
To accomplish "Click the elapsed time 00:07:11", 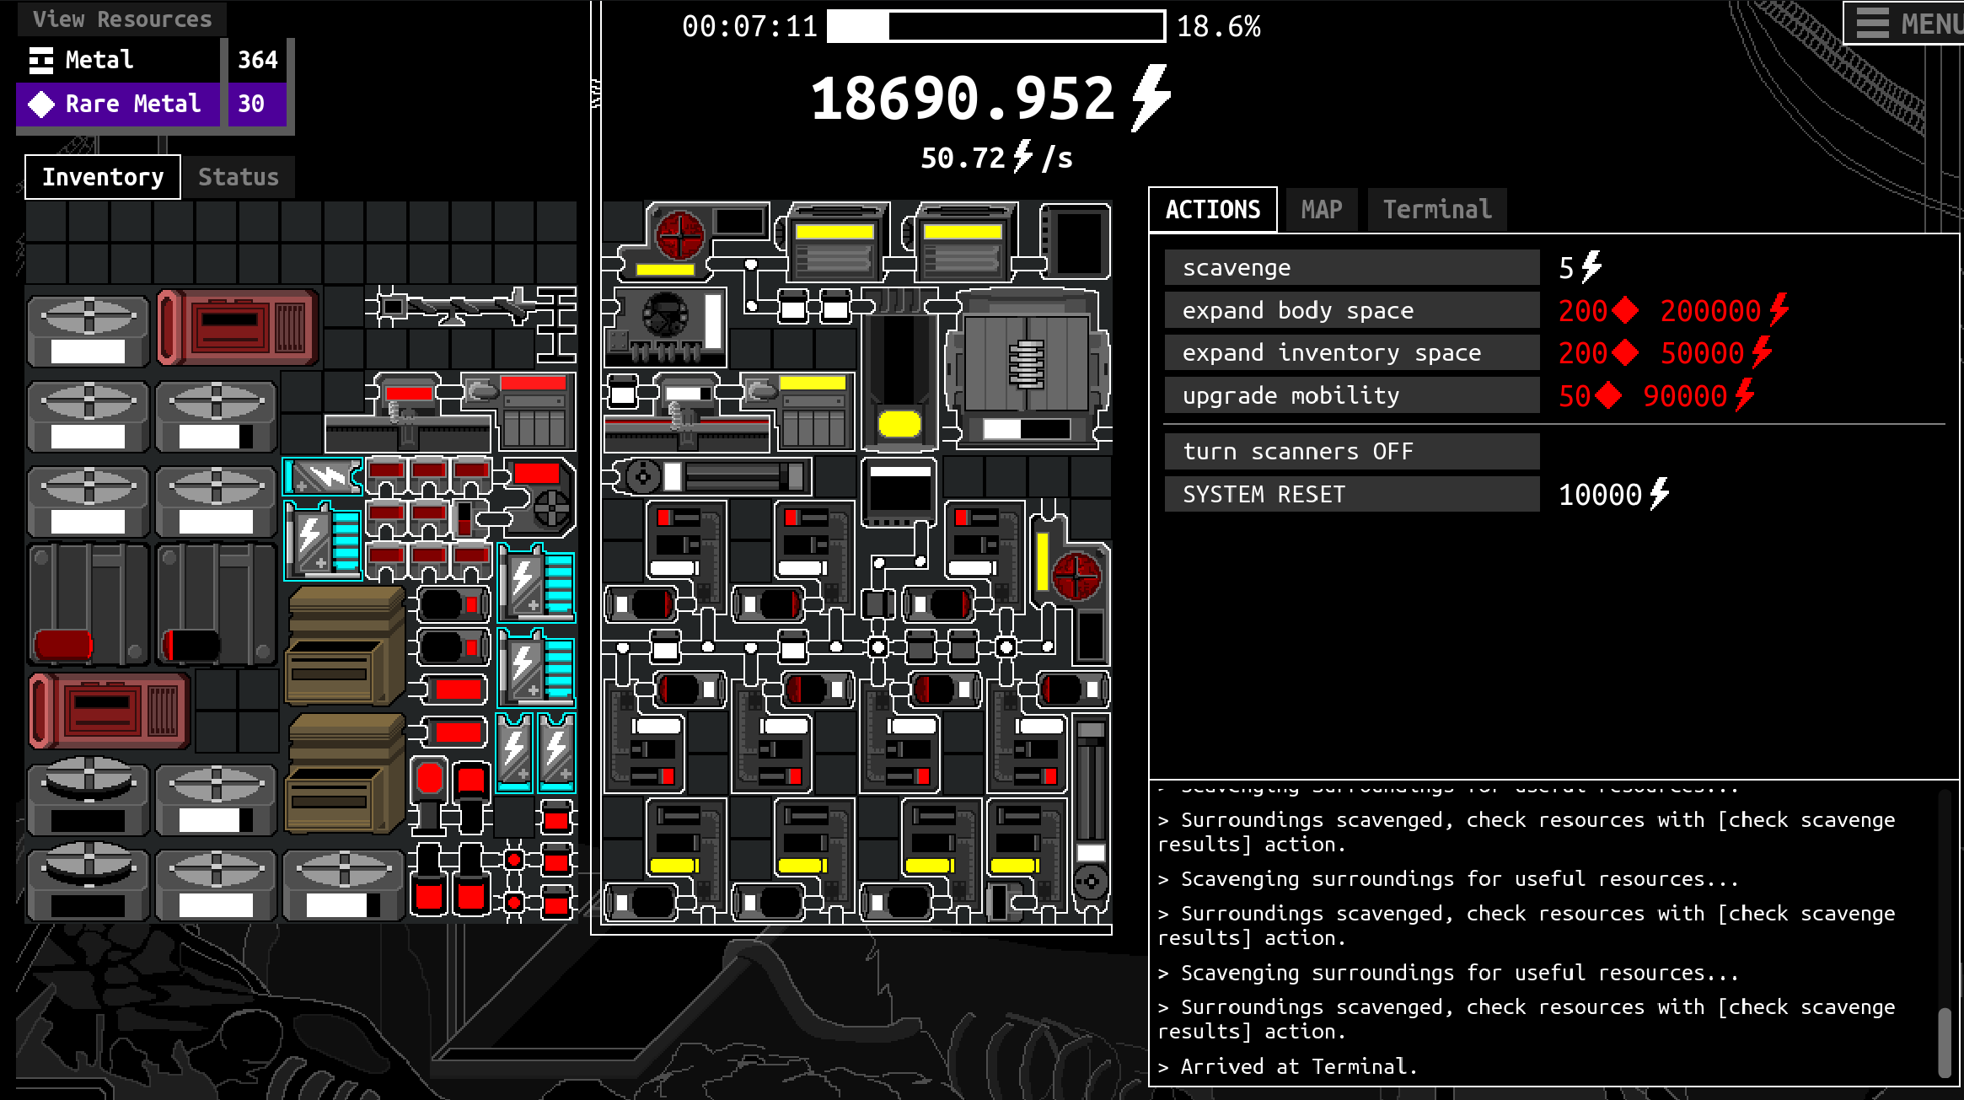I will (x=749, y=26).
